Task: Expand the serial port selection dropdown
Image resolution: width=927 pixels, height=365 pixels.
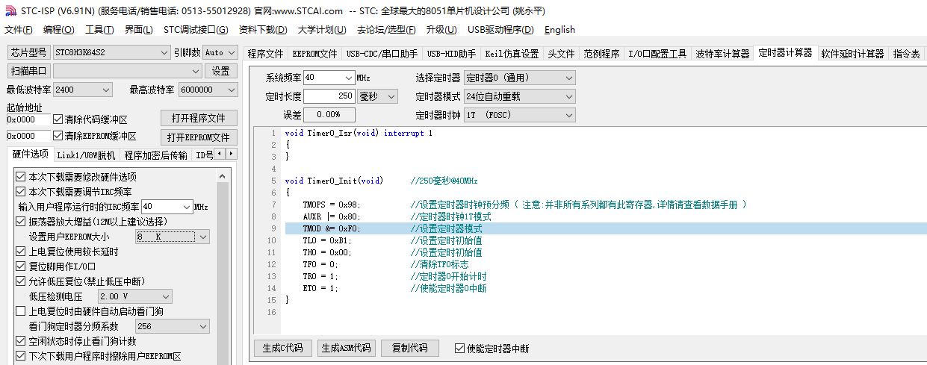Action: (x=196, y=71)
